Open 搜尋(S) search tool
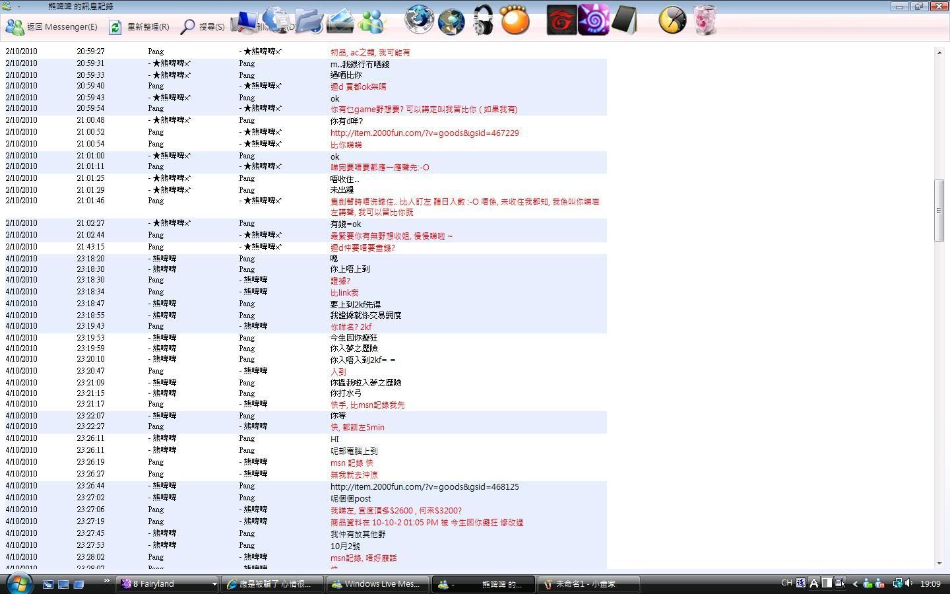 pyautogui.click(x=203, y=27)
